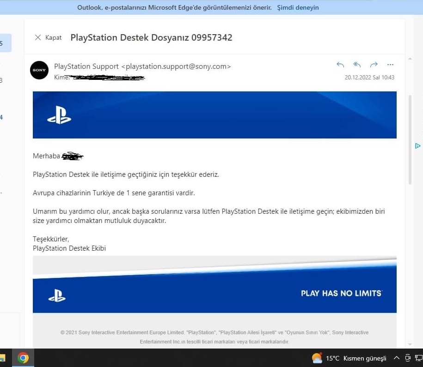Click the Meet Now tray icon

point(408,358)
